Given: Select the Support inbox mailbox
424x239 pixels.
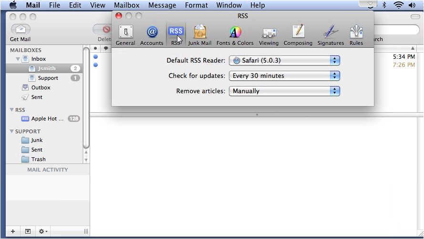Looking at the screenshot, I should (x=44, y=78).
